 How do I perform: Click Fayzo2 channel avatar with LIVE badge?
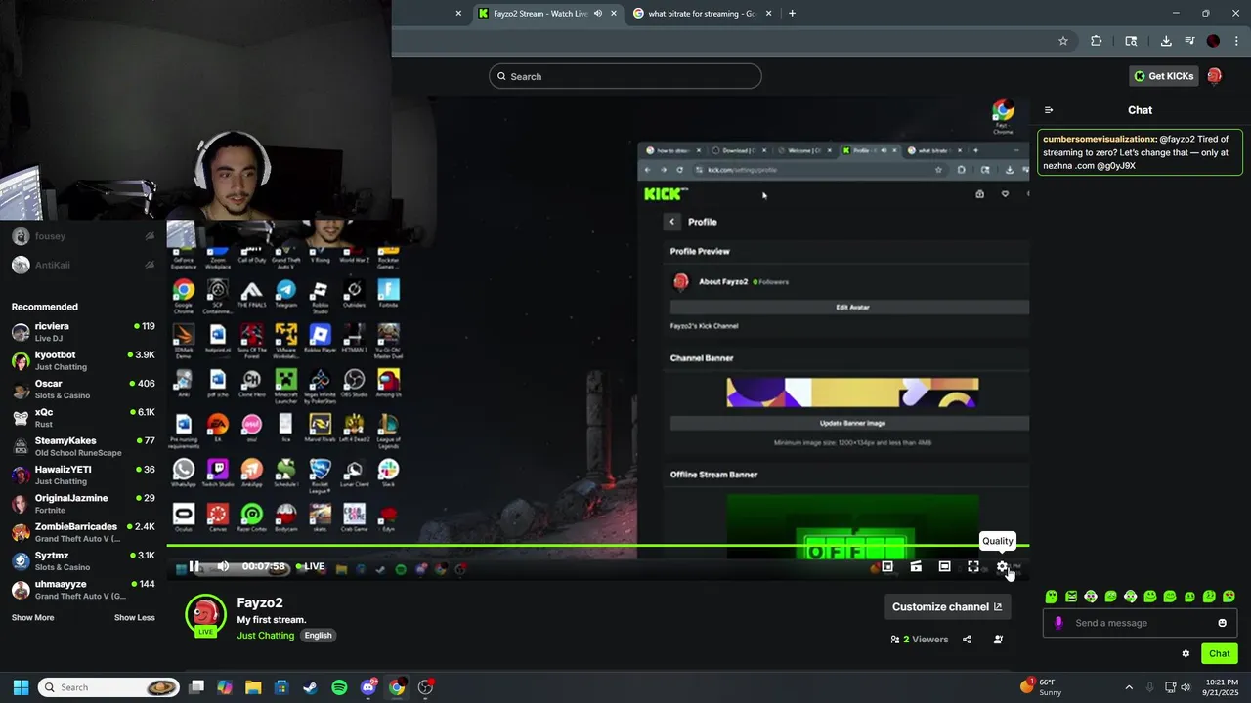click(205, 615)
